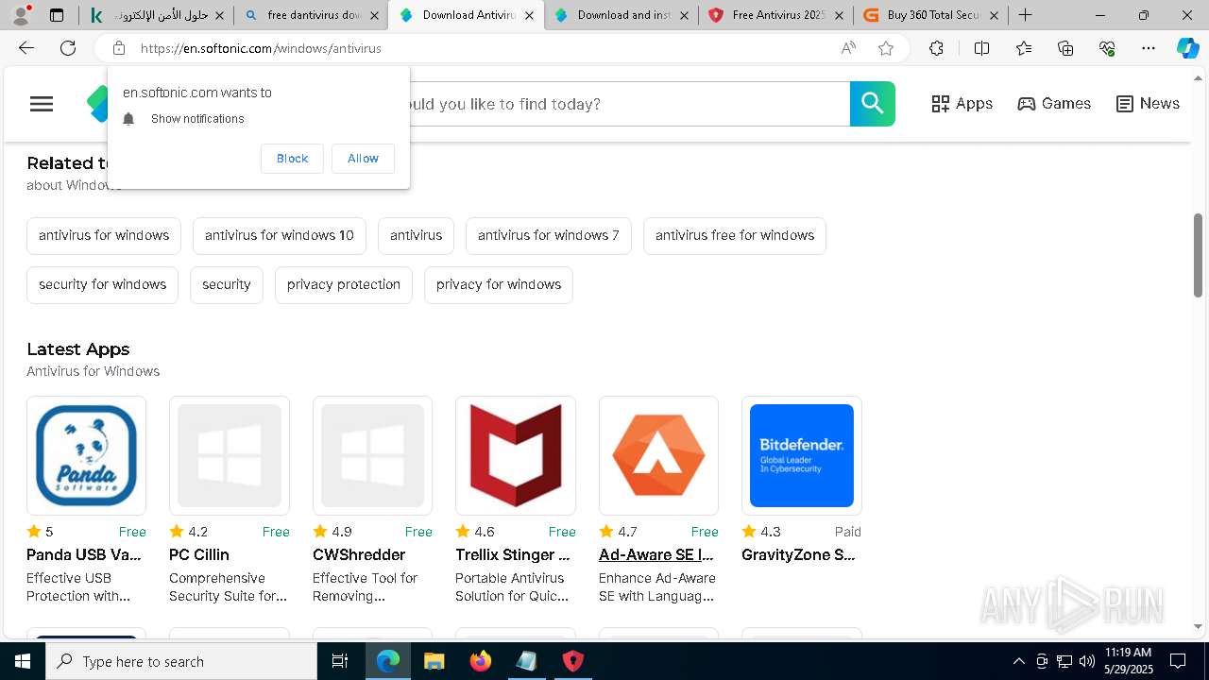Open Panda USB Vaccine app thumbnail
The image size is (1209, 680).
[x=86, y=455]
